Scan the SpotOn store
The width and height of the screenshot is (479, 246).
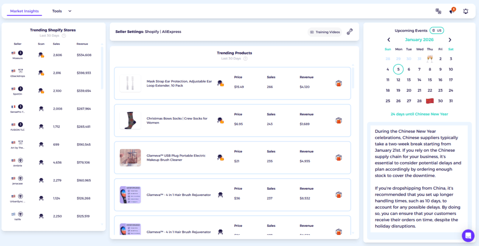click(x=41, y=91)
